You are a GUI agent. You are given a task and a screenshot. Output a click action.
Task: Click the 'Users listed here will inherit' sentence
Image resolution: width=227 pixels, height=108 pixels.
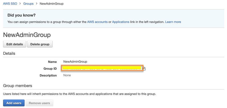coord(80,94)
